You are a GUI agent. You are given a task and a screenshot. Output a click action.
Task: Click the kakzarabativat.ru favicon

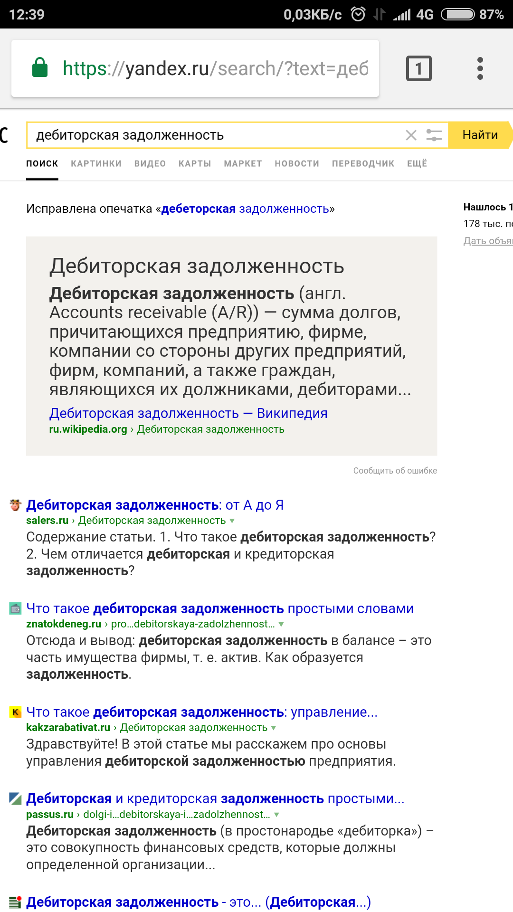pyautogui.click(x=15, y=712)
